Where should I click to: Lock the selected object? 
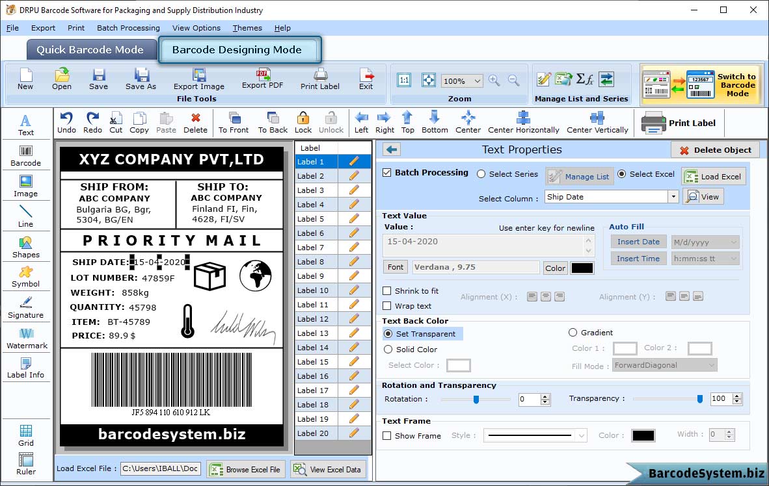click(303, 123)
